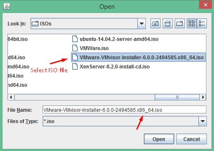214x151 pixels.
Task: Click the File Name text field
Action: click(125, 110)
